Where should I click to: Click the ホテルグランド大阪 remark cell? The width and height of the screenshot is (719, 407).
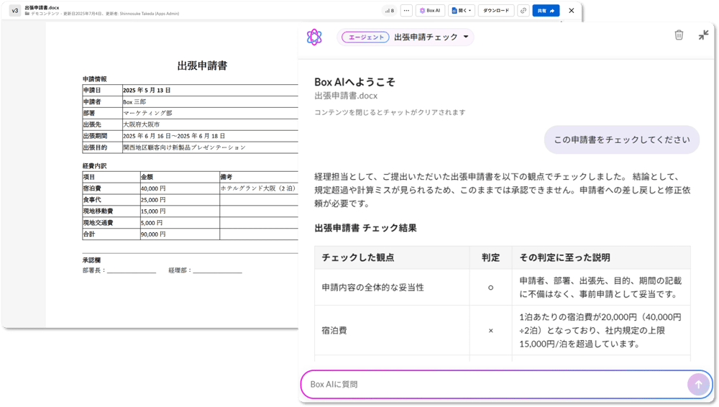(x=258, y=188)
